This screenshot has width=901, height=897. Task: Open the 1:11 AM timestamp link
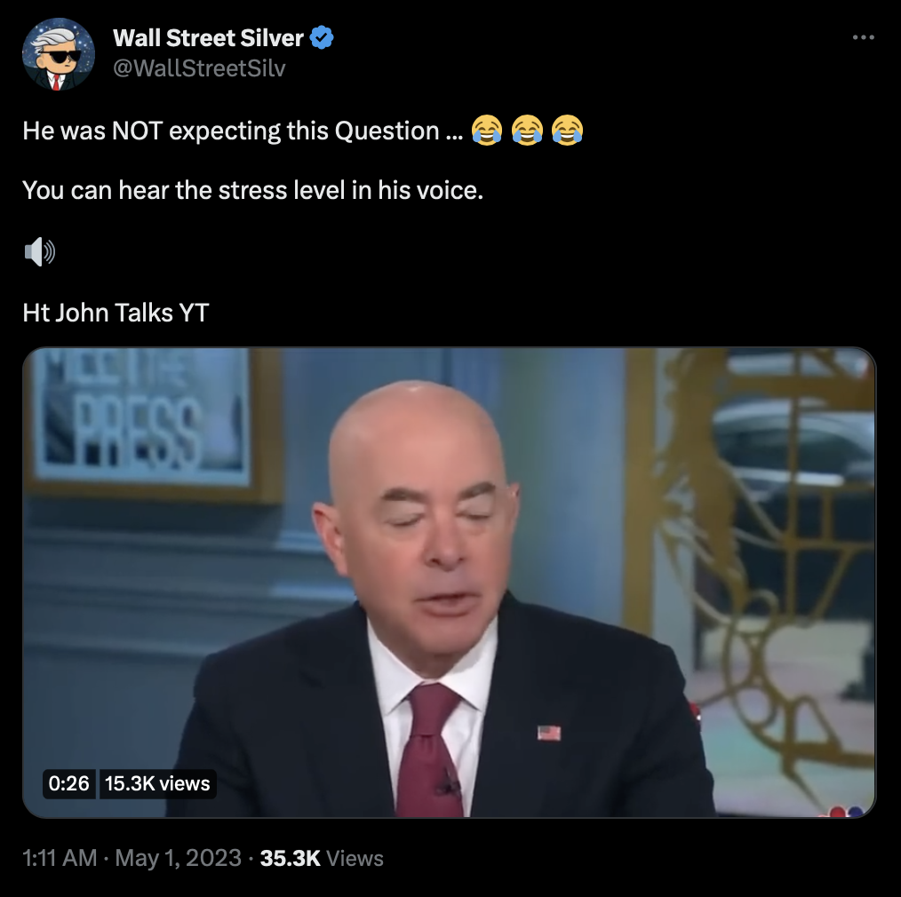click(60, 858)
